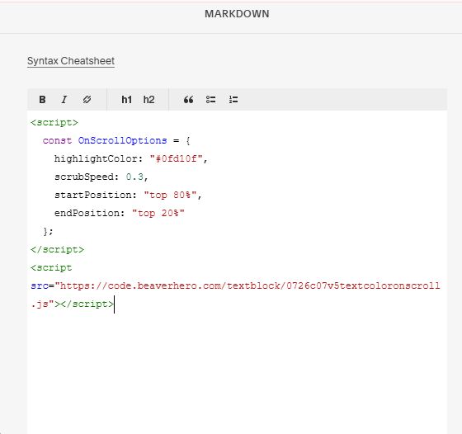The image size is (462, 434).
Task: Insert a blockquote using the quotes icon
Action: pos(189,100)
